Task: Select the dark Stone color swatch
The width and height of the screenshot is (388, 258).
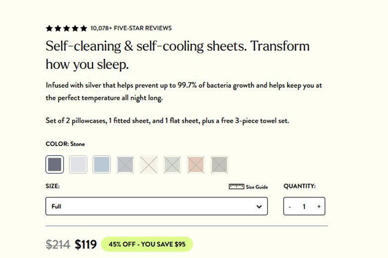Action: pos(54,164)
